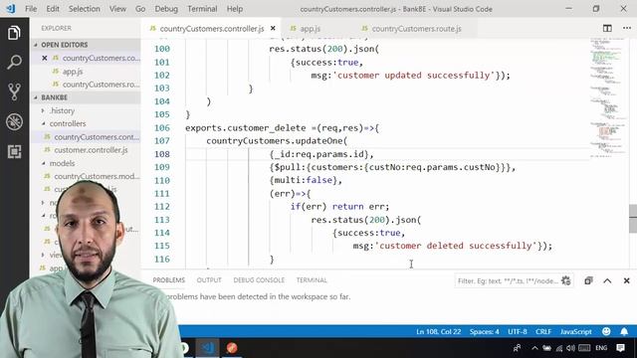This screenshot has height=358, width=637.
Task: Split the editor with the split icon
Action: pos(607,28)
